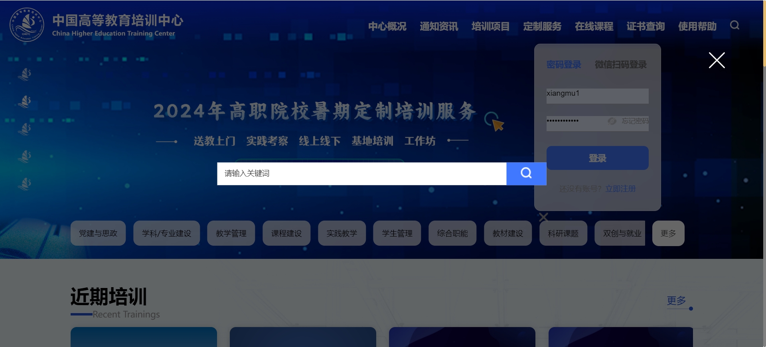Click the blue keyword search button

[526, 173]
